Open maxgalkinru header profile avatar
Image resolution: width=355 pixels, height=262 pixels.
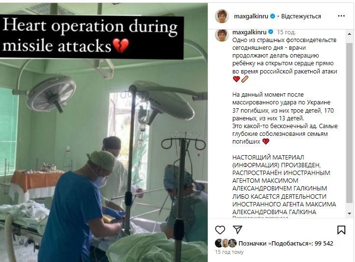(222, 16)
